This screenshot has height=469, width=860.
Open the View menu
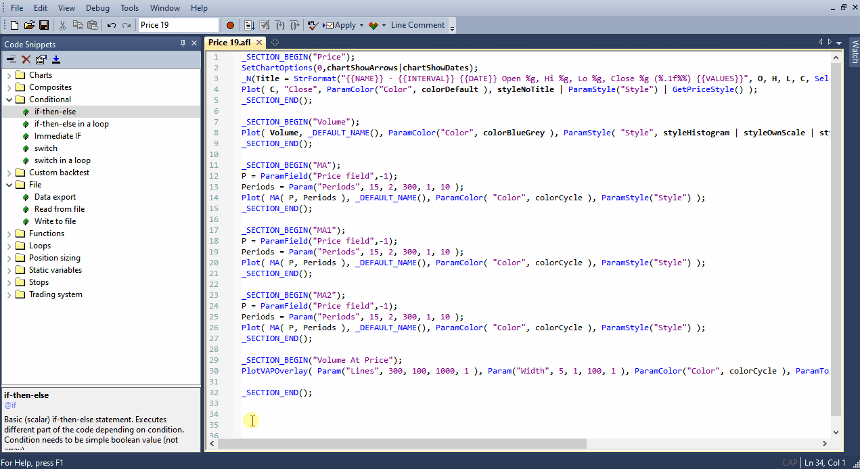click(x=66, y=8)
